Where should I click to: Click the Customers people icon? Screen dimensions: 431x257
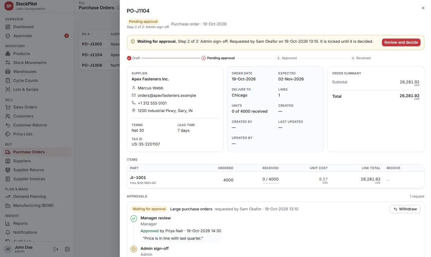(x=8, y=116)
